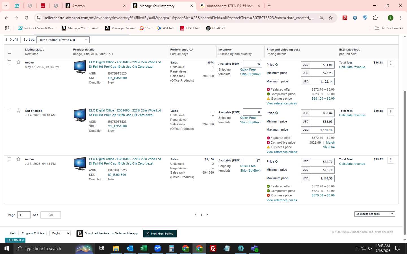
Task: Open Outlook from the taskbar
Action: pos(130,248)
